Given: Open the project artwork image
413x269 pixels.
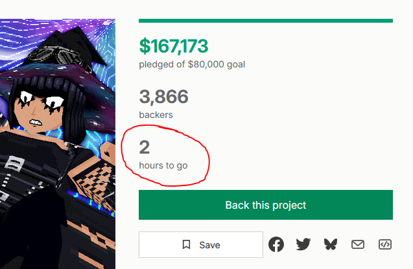Looking at the screenshot, I should (x=58, y=144).
